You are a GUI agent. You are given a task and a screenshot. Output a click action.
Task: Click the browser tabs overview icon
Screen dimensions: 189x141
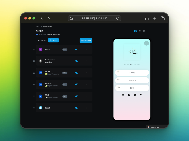click(163, 18)
